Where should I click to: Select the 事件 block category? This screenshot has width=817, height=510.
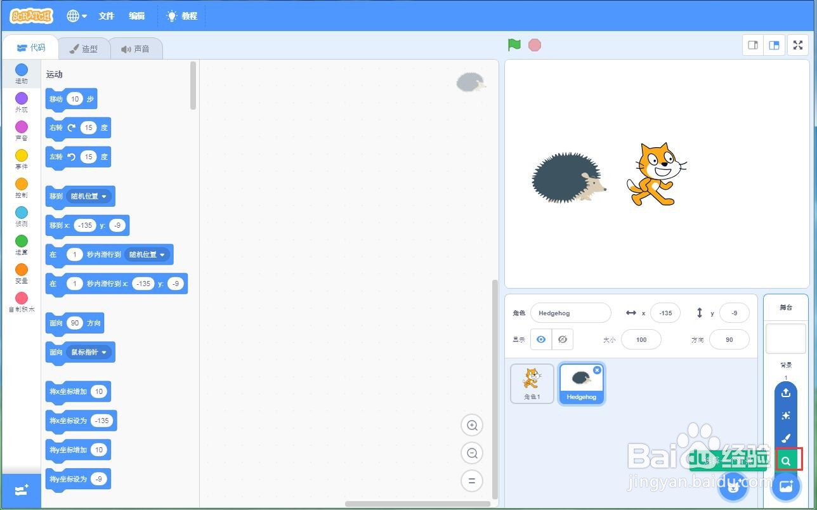22,159
